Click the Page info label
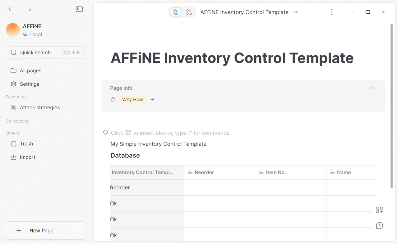This screenshot has height=244, width=398. tap(121, 88)
